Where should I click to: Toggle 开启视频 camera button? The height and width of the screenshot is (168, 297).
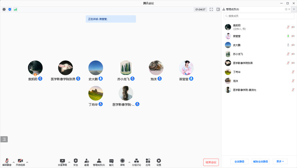pos(20,161)
